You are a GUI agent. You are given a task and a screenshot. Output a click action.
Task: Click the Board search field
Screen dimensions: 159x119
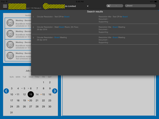click(140, 6)
